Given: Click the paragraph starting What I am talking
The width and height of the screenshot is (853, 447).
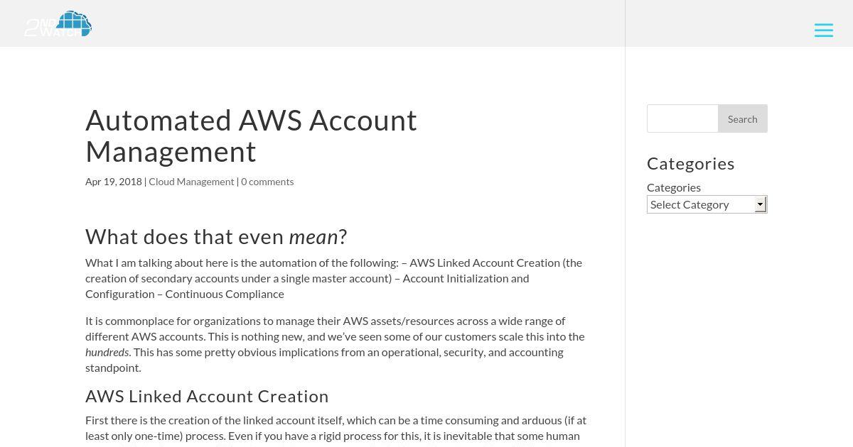Looking at the screenshot, I should pyautogui.click(x=333, y=278).
